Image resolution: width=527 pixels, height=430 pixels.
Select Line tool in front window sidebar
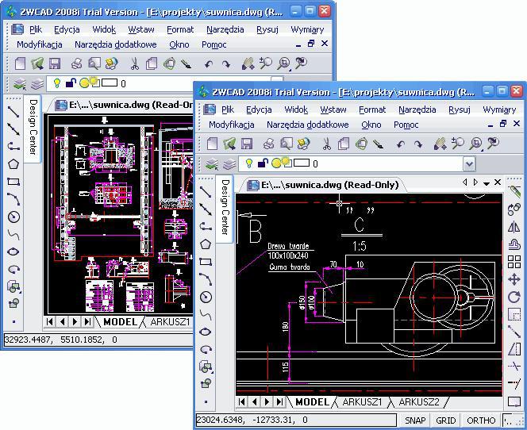coord(206,192)
